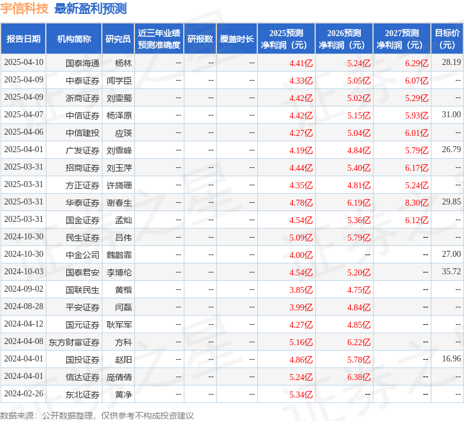Click the 2025 forecast 3.85亿
464x421 pixels.
point(301,289)
